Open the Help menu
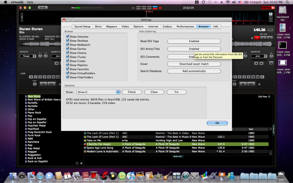Image resolution: width=293 pixels, height=183 pixels. click(30, 2)
